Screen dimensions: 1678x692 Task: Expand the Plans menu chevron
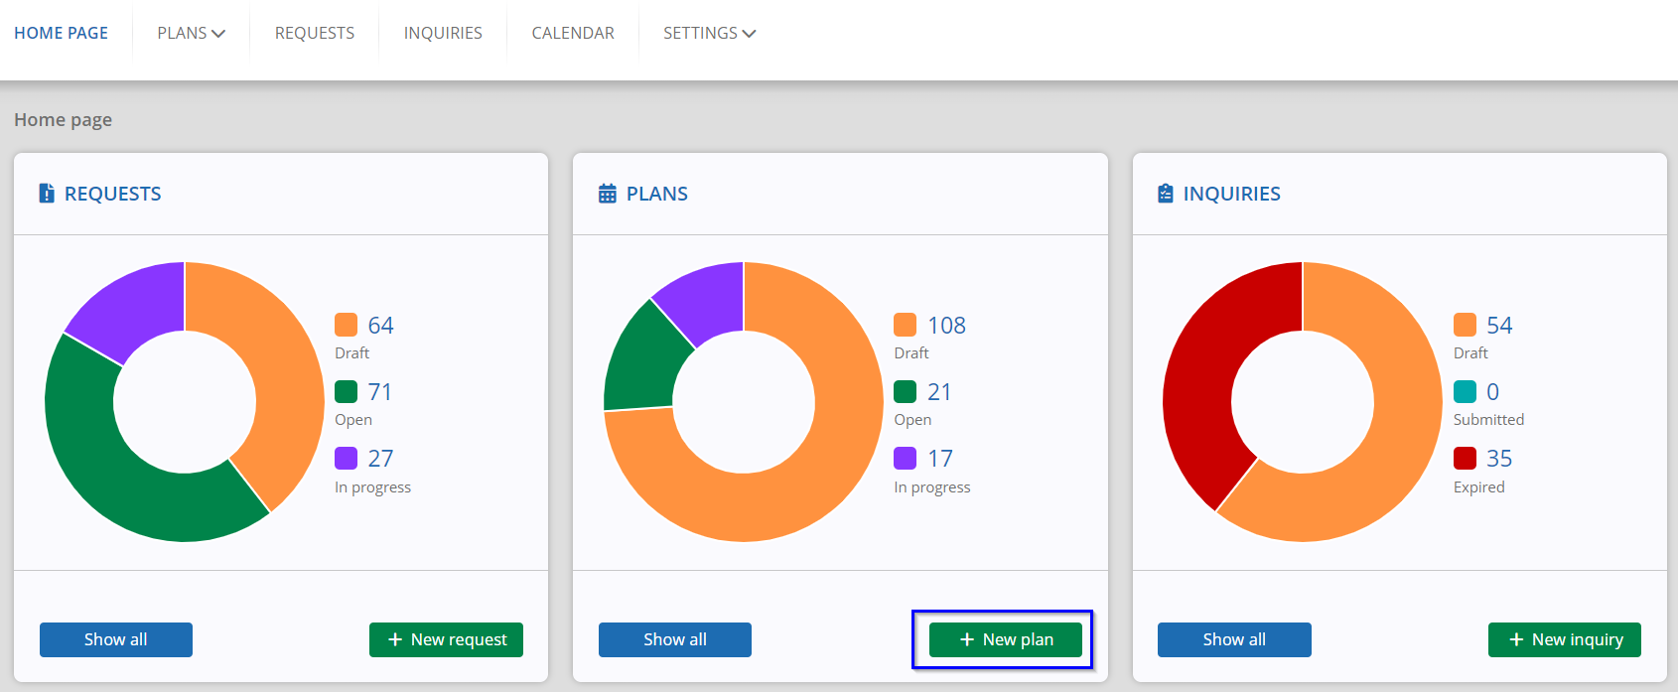218,34
